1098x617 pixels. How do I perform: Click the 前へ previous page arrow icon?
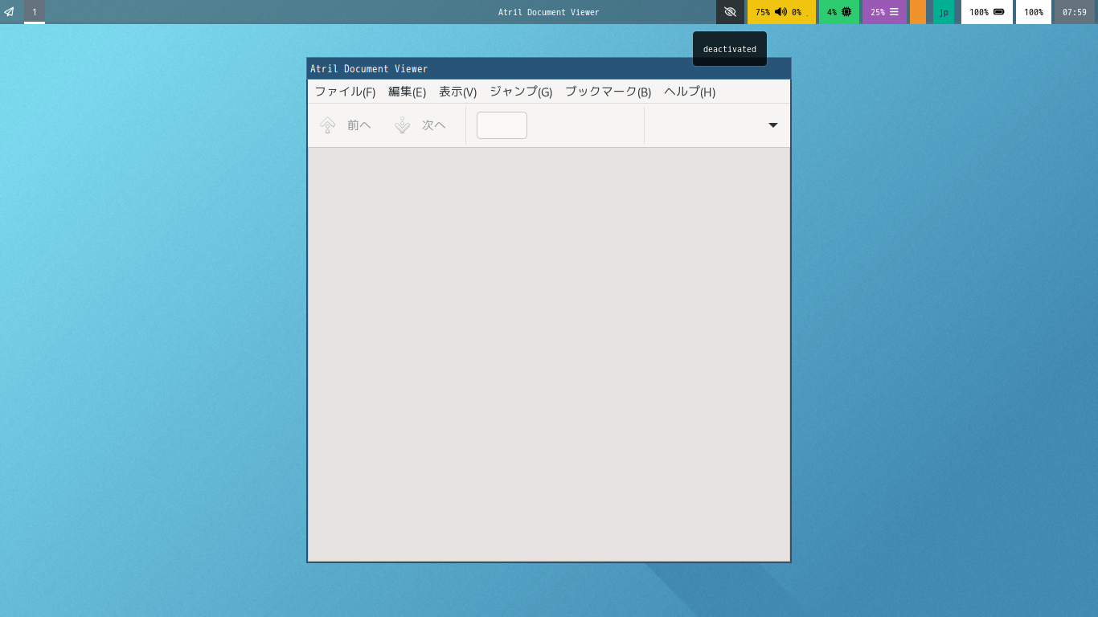[328, 125]
